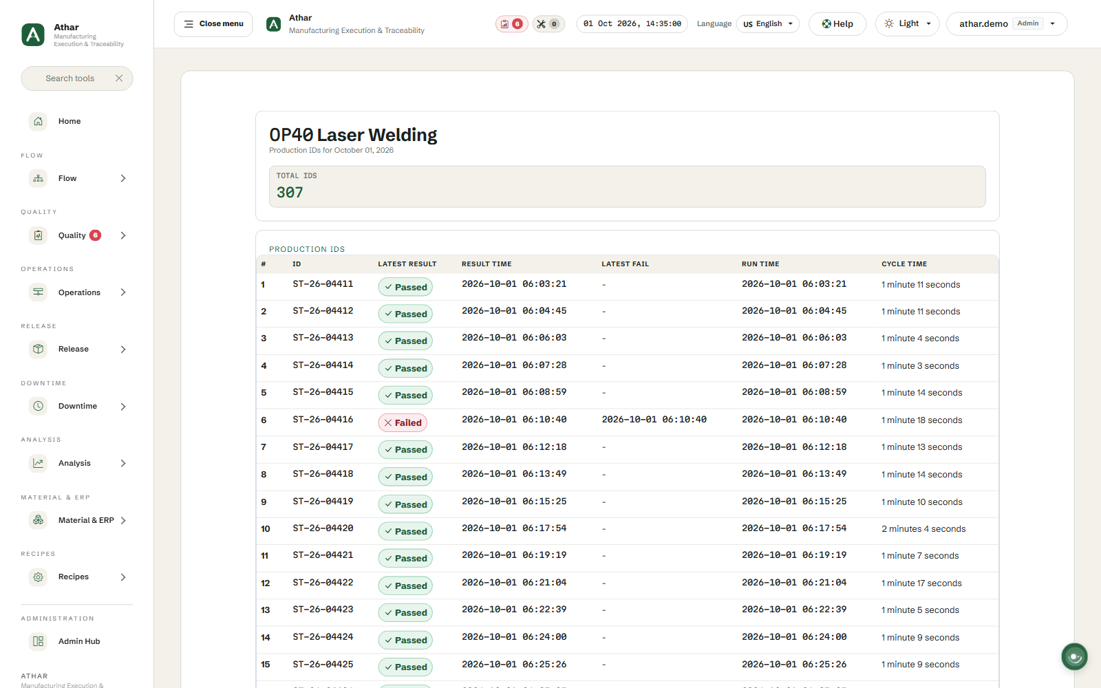
Task: Click the Operations sidebar icon
Action: pos(39,292)
